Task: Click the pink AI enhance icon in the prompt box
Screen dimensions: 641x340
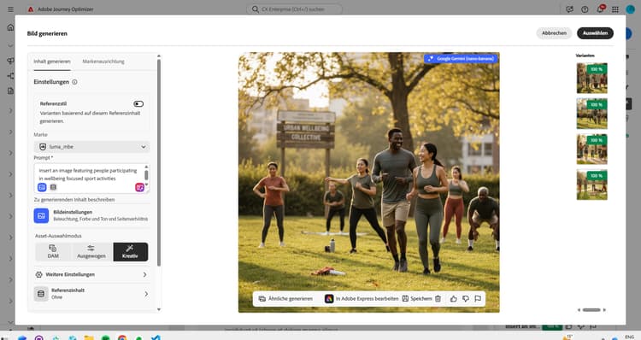Action: point(140,187)
